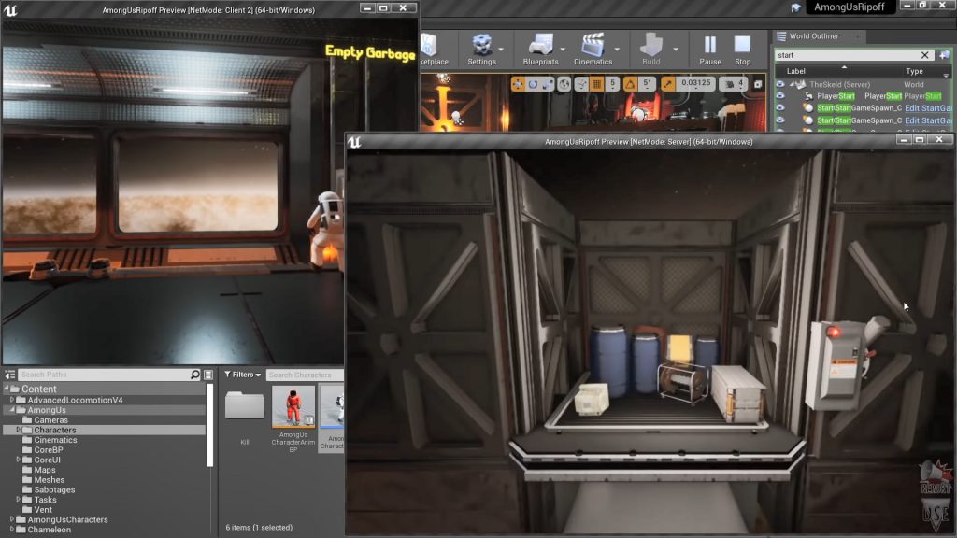Expand the AdvancedLocomotionV4 folder
The width and height of the screenshot is (957, 538).
(x=11, y=400)
